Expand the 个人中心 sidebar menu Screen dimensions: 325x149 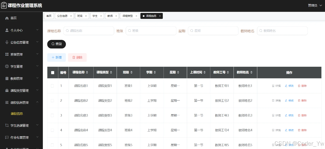37,30
